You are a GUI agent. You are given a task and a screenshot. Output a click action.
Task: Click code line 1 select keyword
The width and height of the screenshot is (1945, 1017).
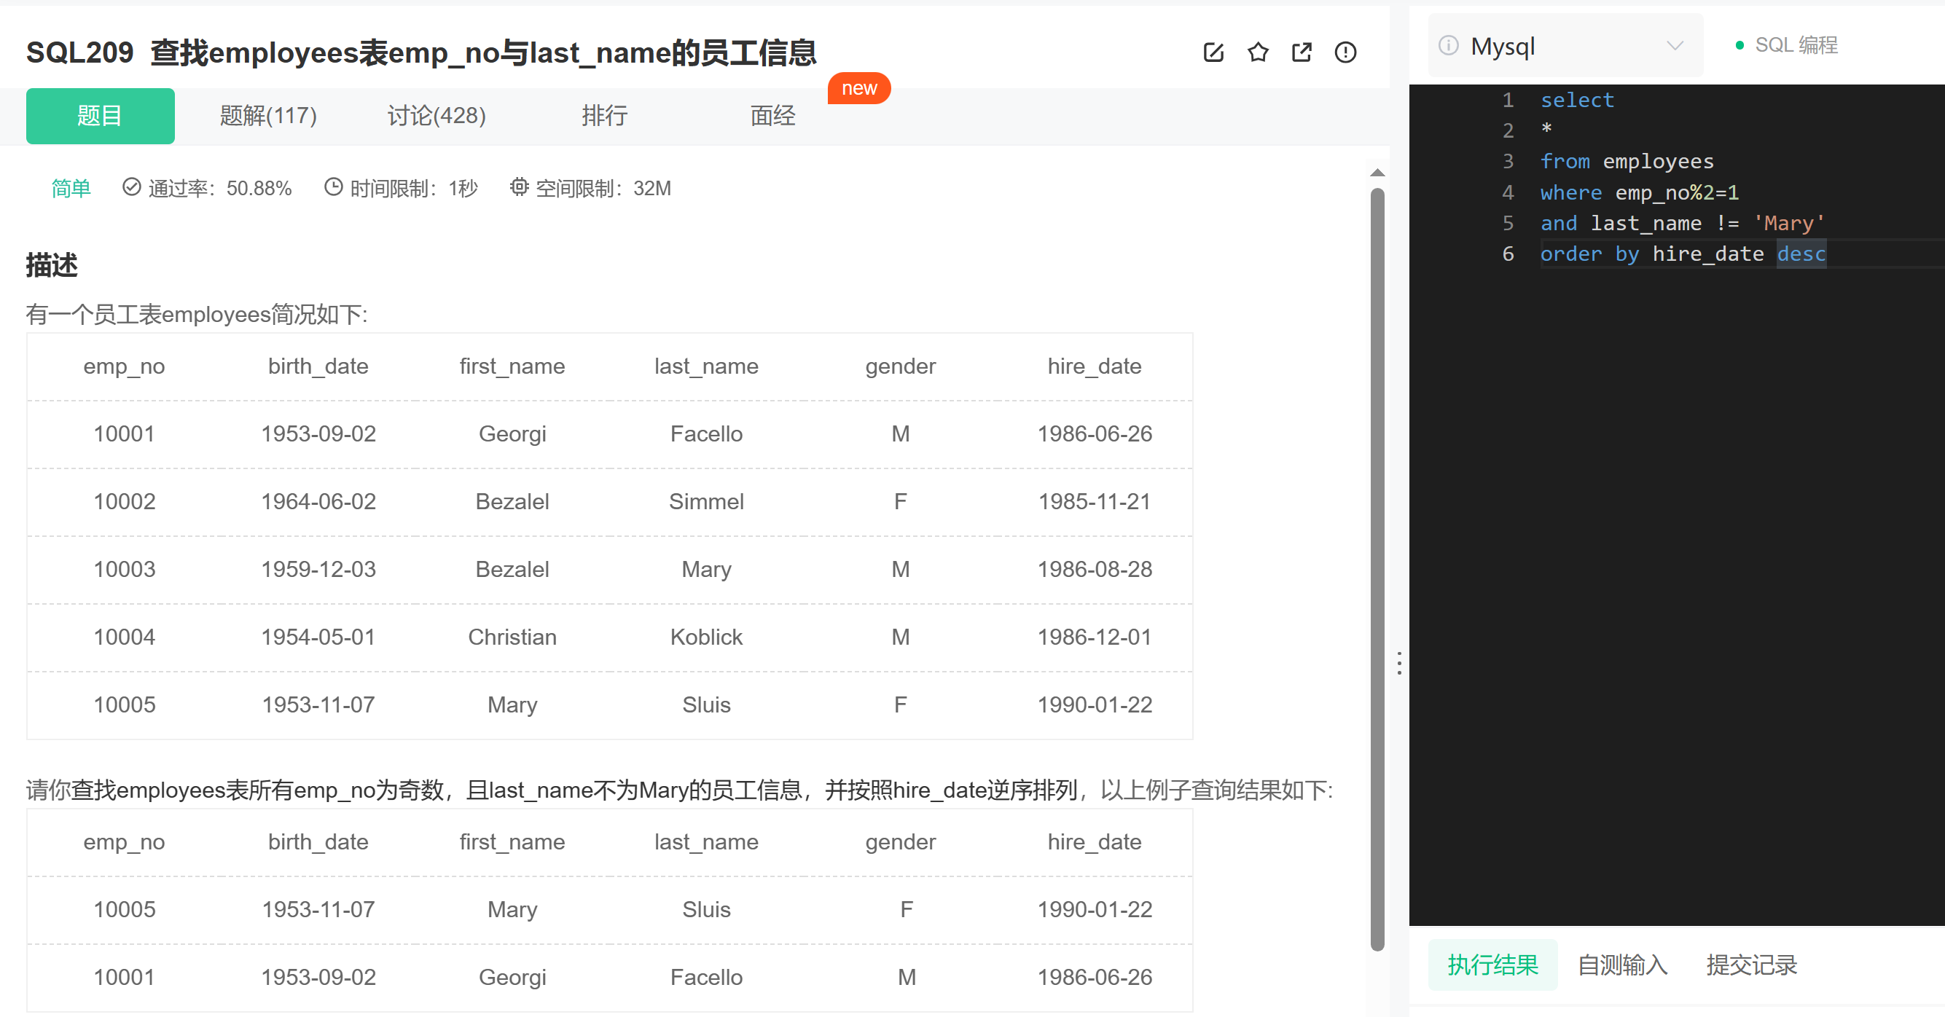[x=1576, y=100]
